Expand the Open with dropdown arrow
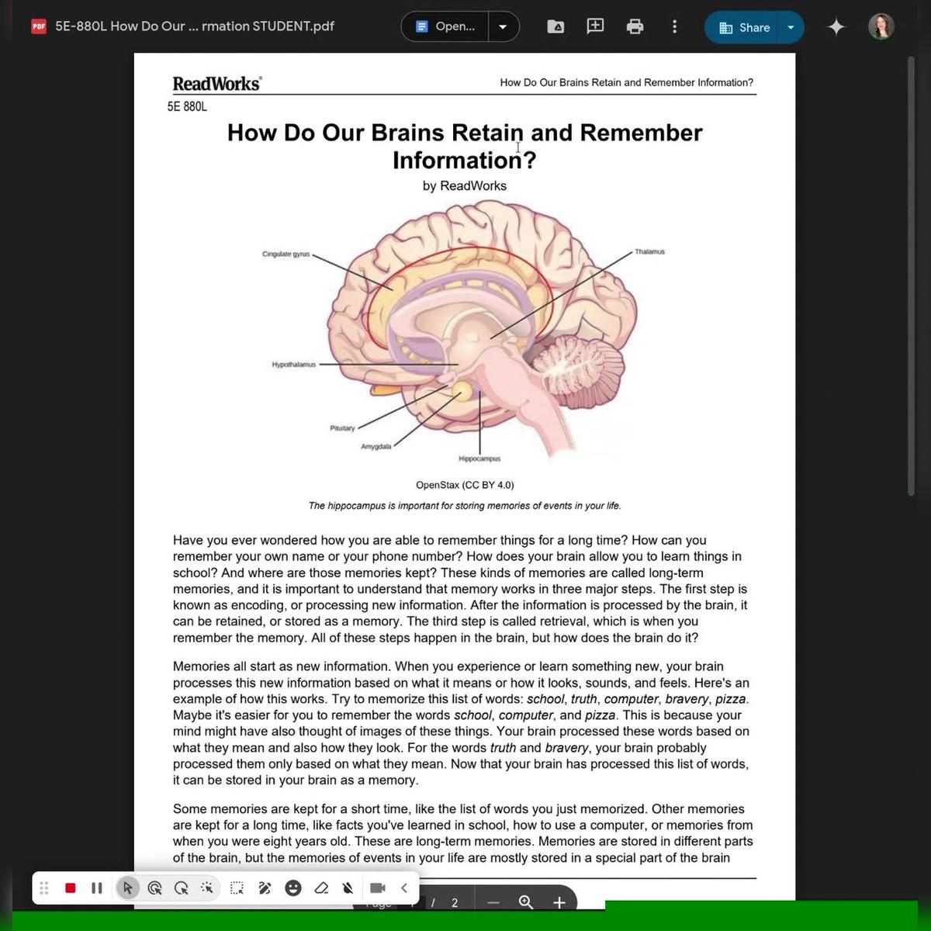The image size is (931, 931). pyautogui.click(x=504, y=26)
